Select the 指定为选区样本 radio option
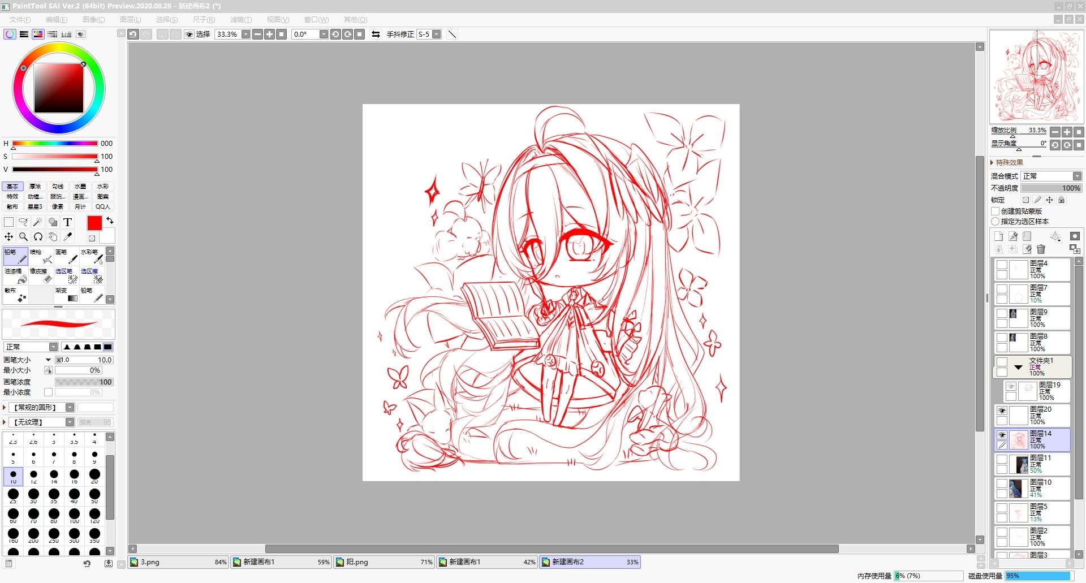 coord(996,221)
